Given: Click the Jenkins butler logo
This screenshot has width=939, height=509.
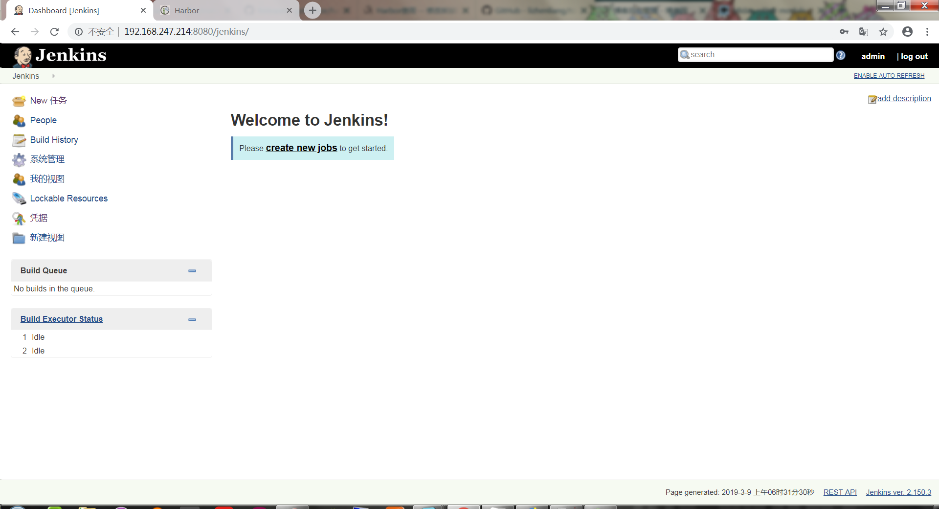Looking at the screenshot, I should [22, 56].
